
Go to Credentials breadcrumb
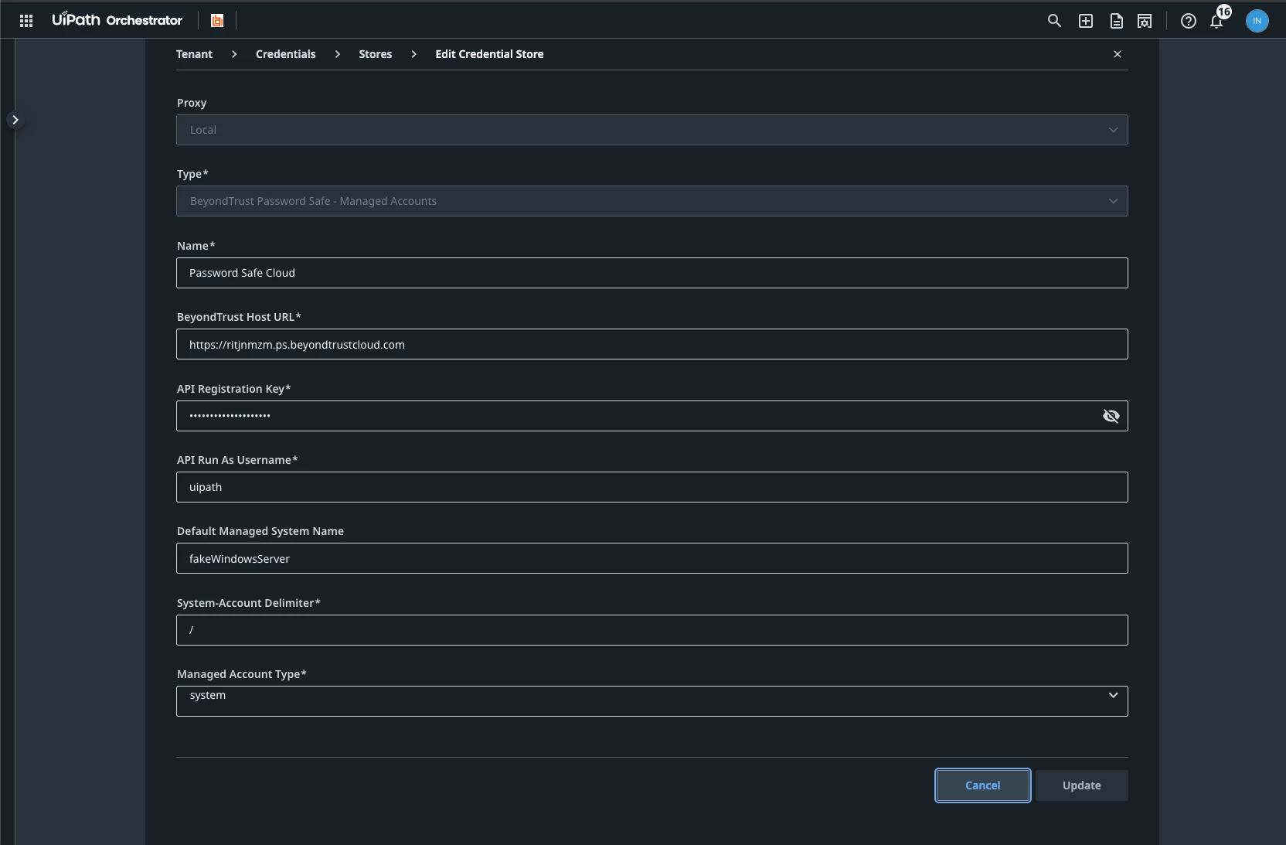[286, 54]
